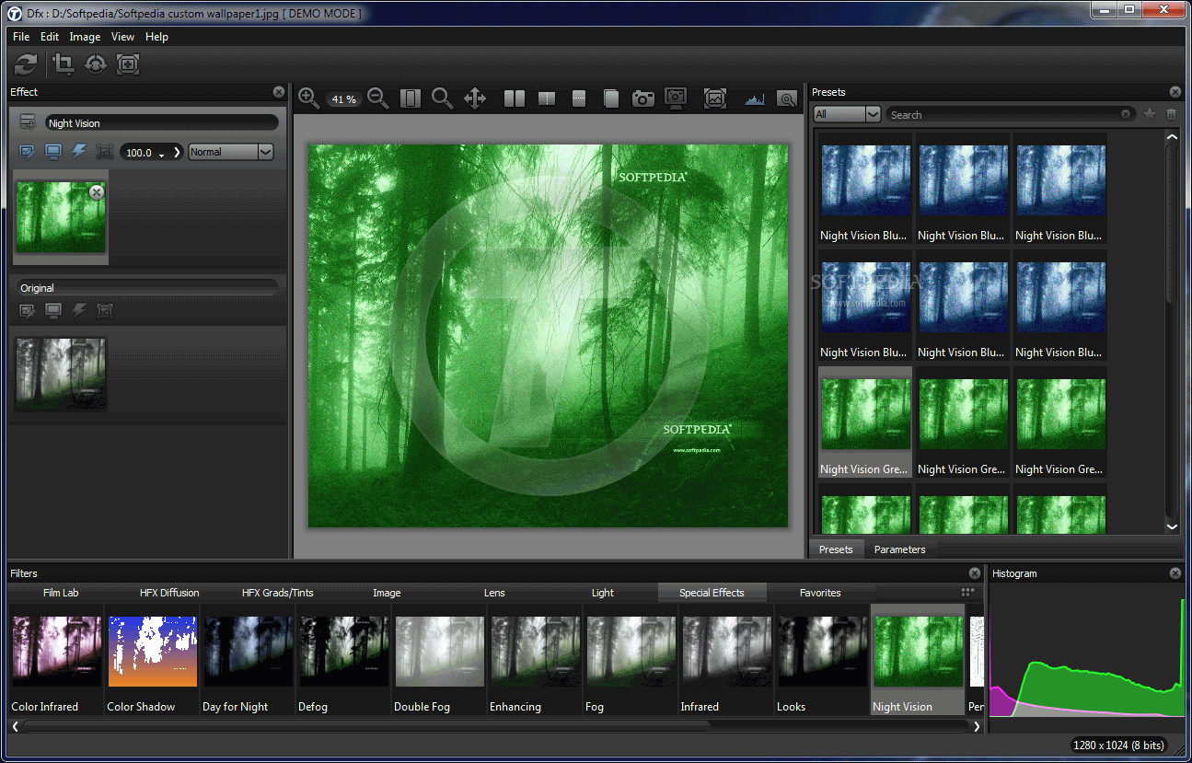Click the rotate image icon
This screenshot has height=763, width=1192.
point(96,64)
